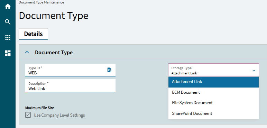This screenshot has height=128, width=267.
Task: Choose SharePoint Document option
Action: (213, 113)
